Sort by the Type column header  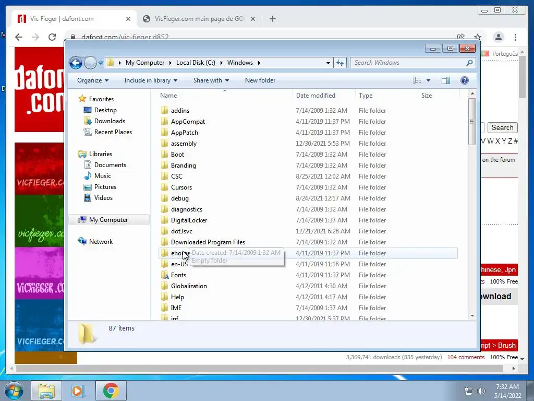386,96
